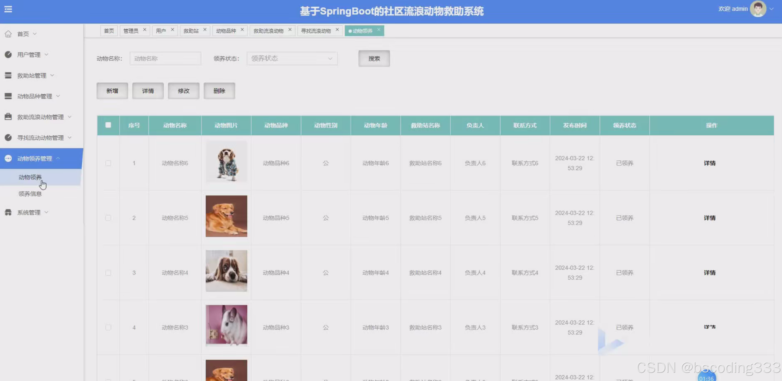Screen dimensions: 782x381
Task: Open the 领养状态 dropdown filter
Action: pyautogui.click(x=292, y=58)
